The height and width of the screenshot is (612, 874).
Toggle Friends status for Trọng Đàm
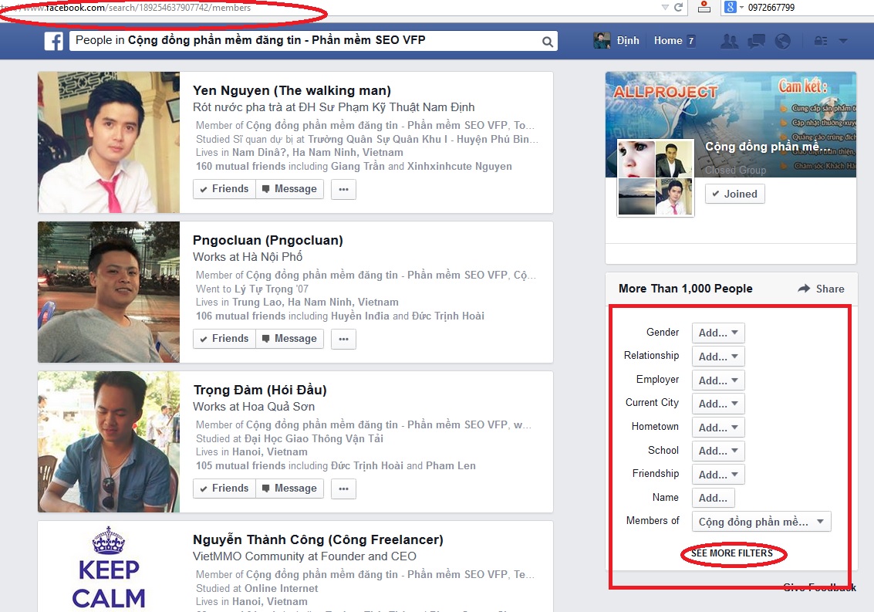[224, 489]
